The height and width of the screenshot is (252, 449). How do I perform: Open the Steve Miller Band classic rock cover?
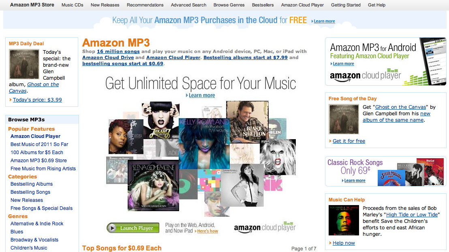tap(391, 178)
